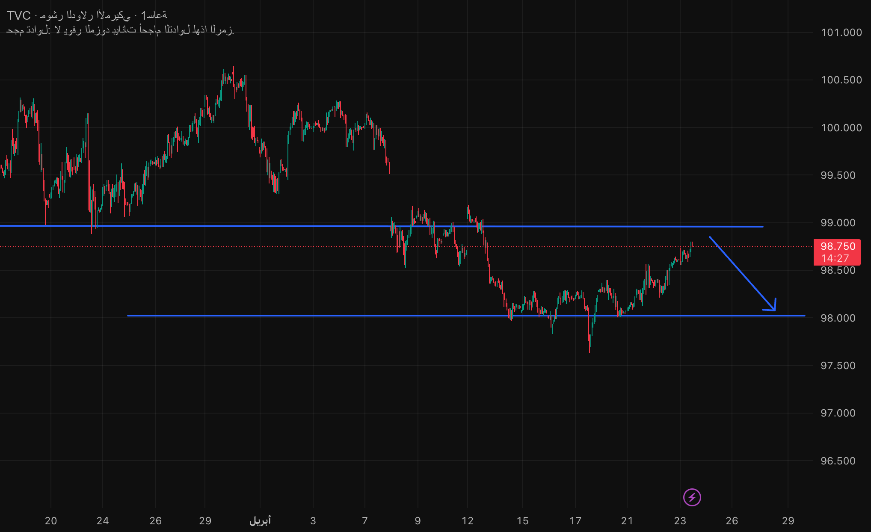This screenshot has width=871, height=532.
Task: Click the date label 23 on time axis
Action: click(x=680, y=520)
